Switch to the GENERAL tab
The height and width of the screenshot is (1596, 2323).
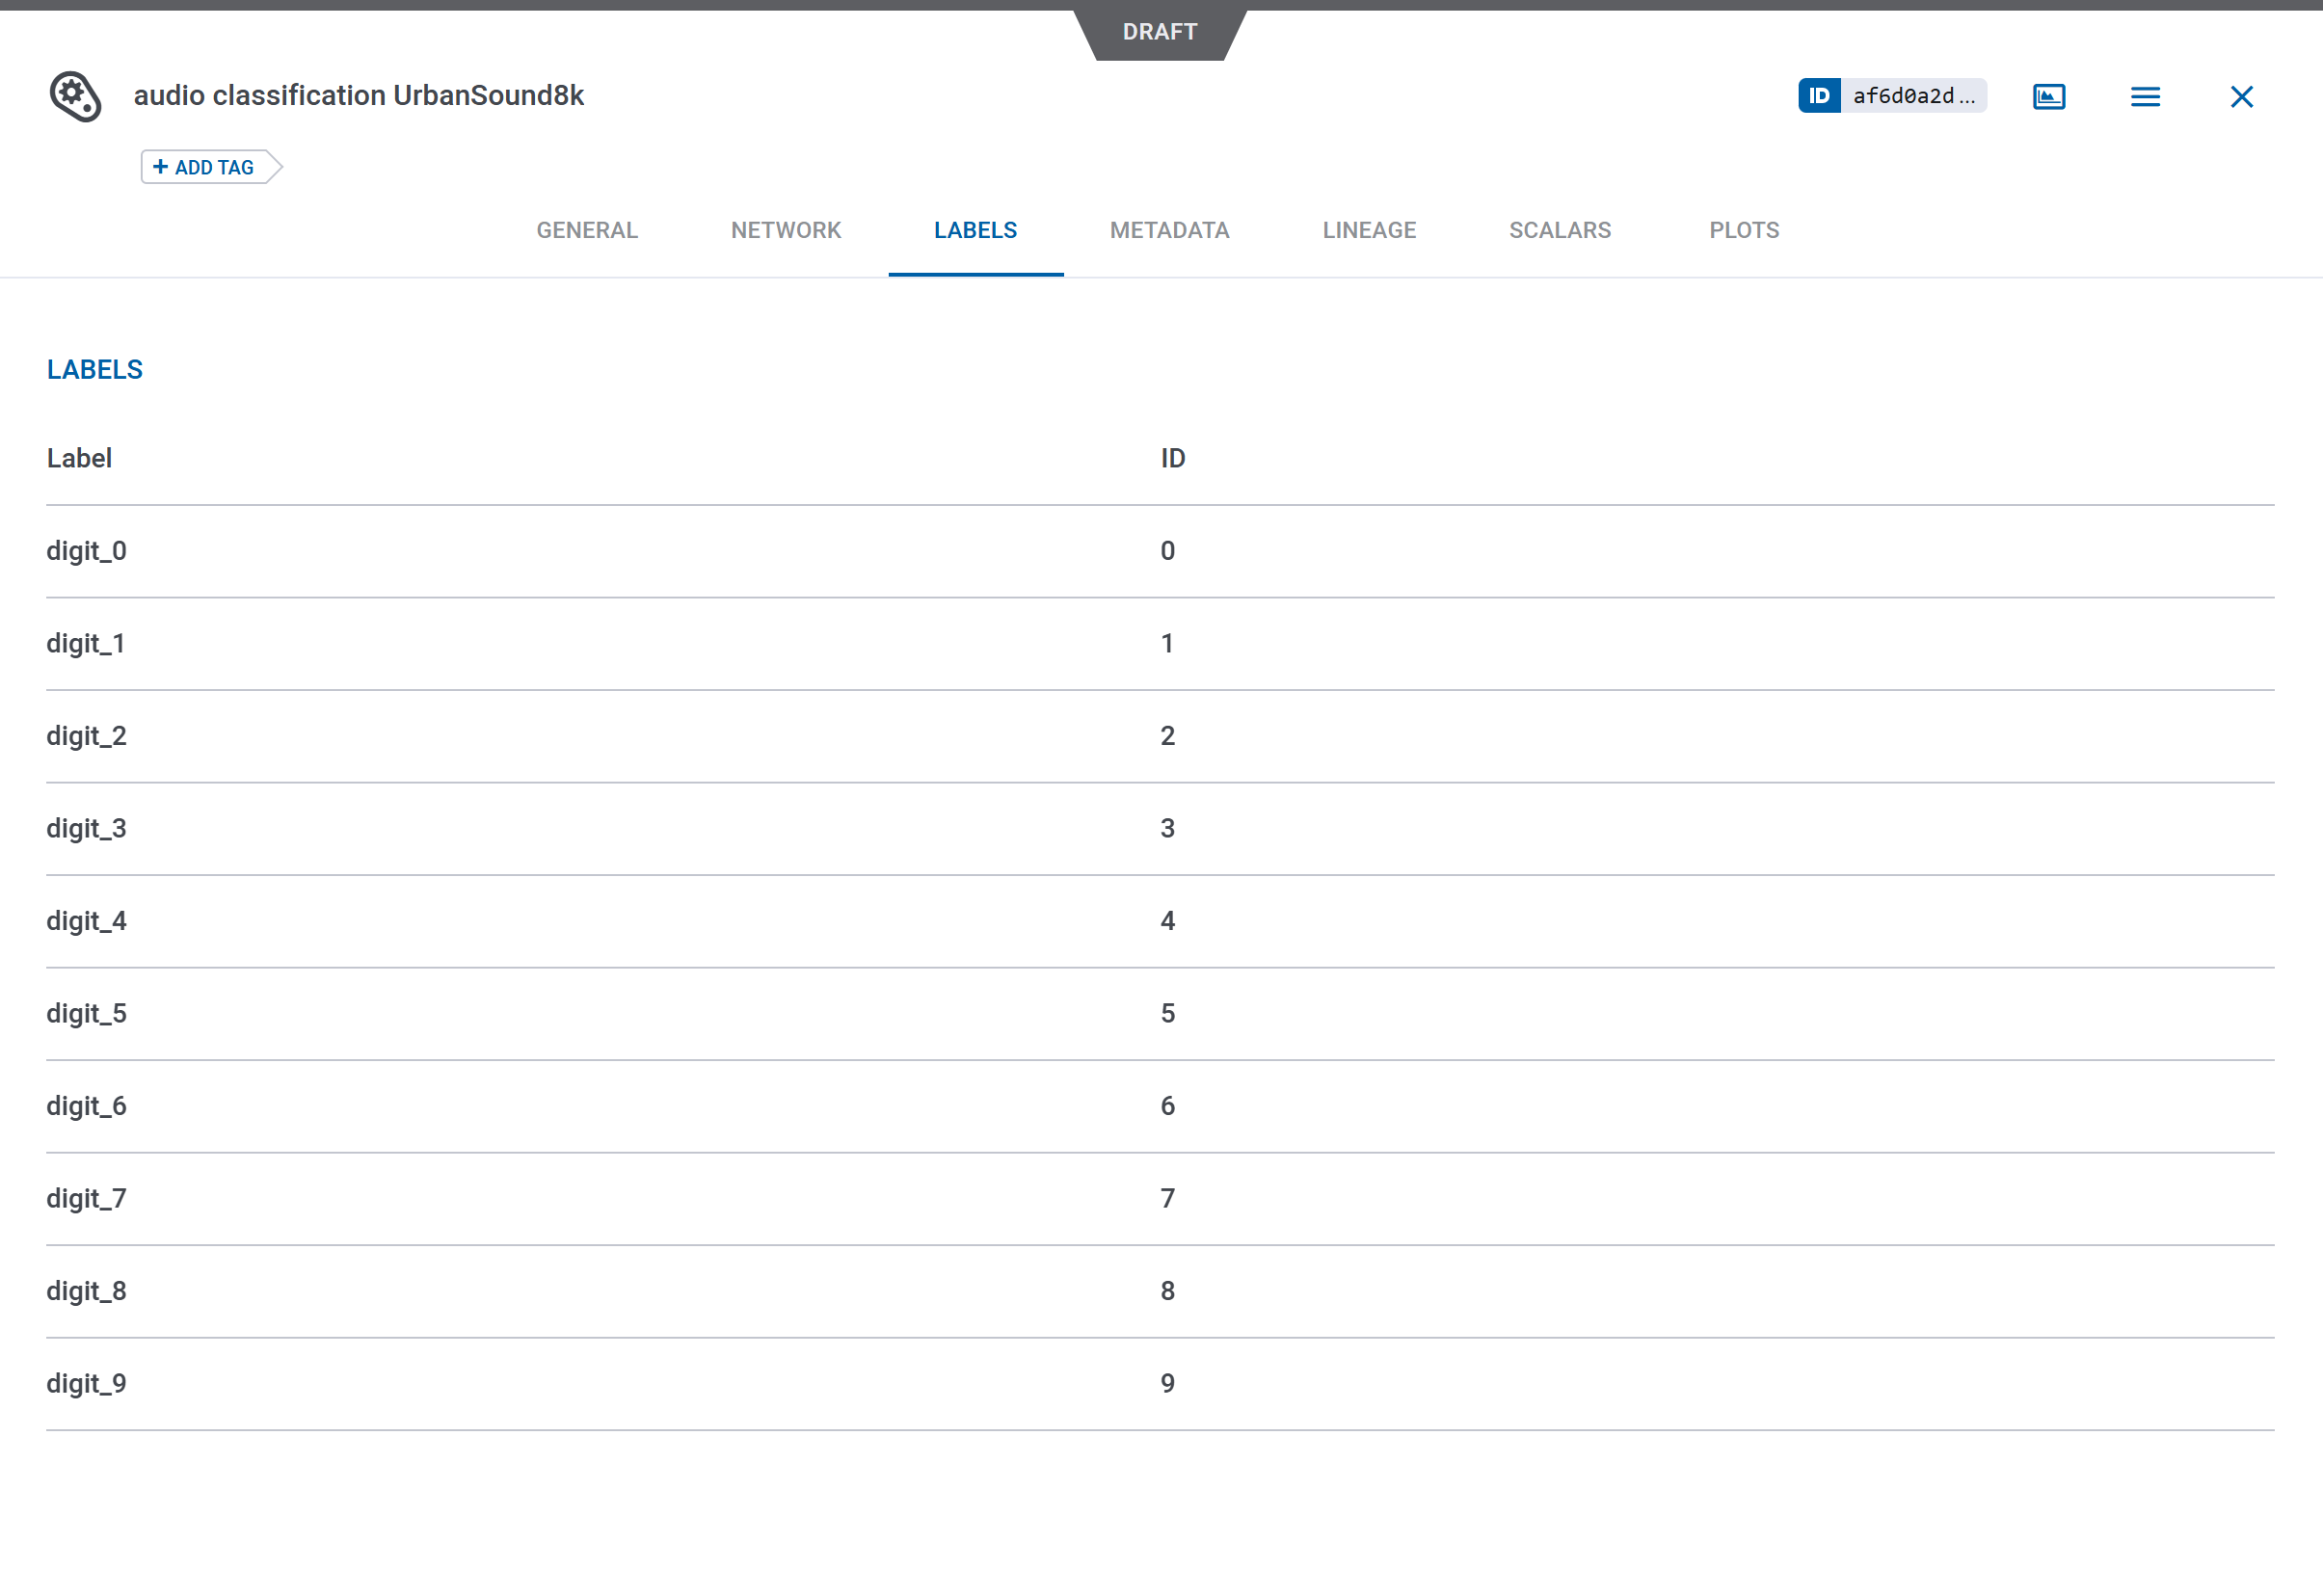point(586,230)
